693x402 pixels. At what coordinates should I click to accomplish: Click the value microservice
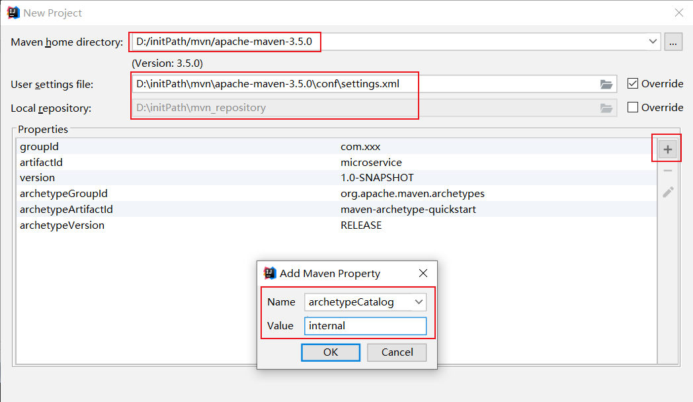pyautogui.click(x=371, y=163)
